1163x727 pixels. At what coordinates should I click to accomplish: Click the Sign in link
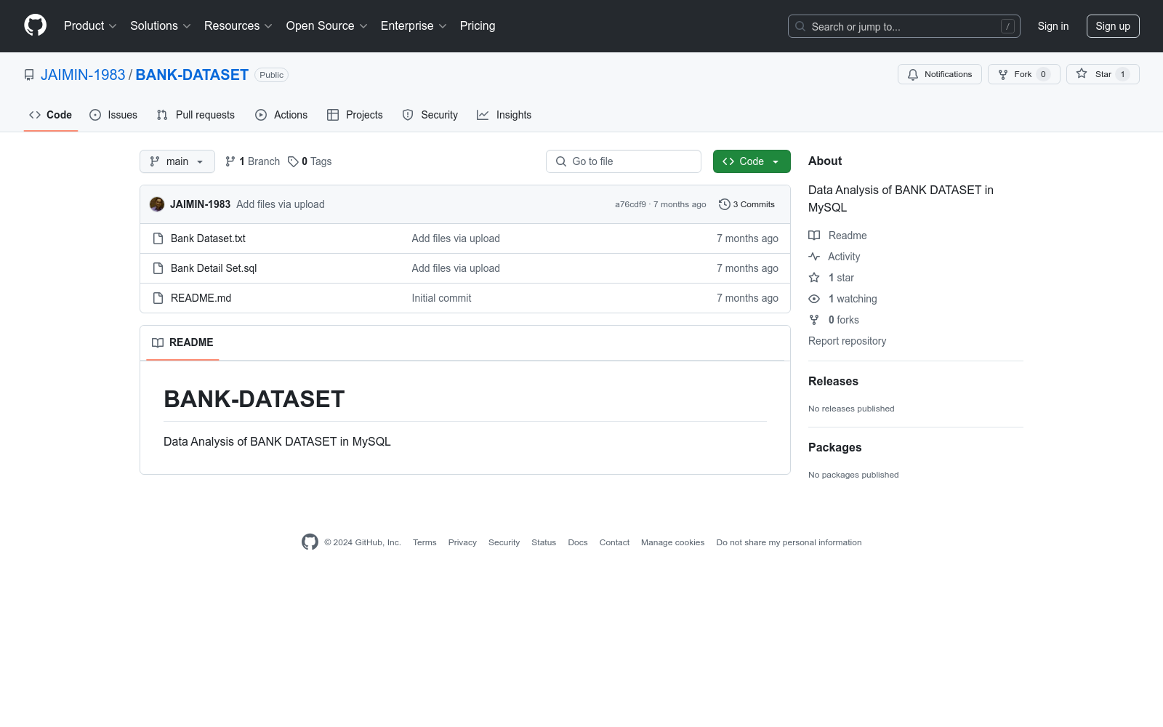pyautogui.click(x=1053, y=26)
